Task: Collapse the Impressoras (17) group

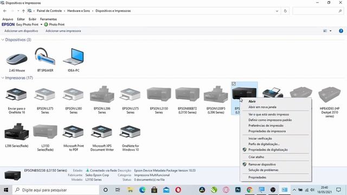Action: tap(3, 78)
